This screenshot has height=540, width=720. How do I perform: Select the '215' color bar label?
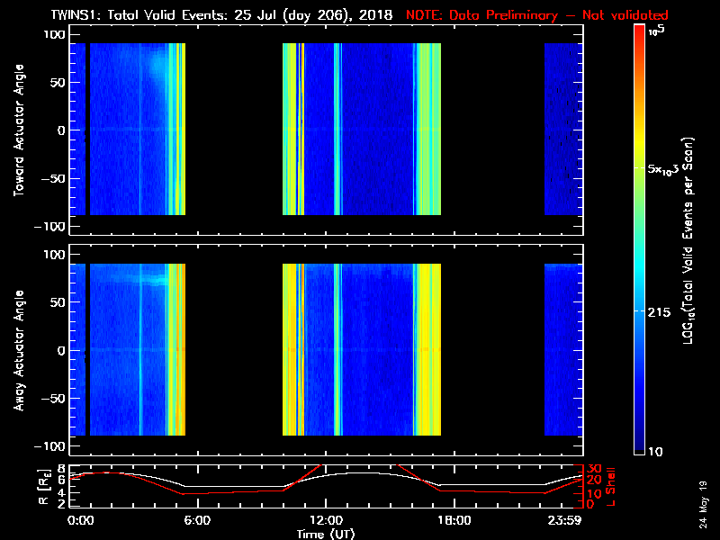click(659, 312)
